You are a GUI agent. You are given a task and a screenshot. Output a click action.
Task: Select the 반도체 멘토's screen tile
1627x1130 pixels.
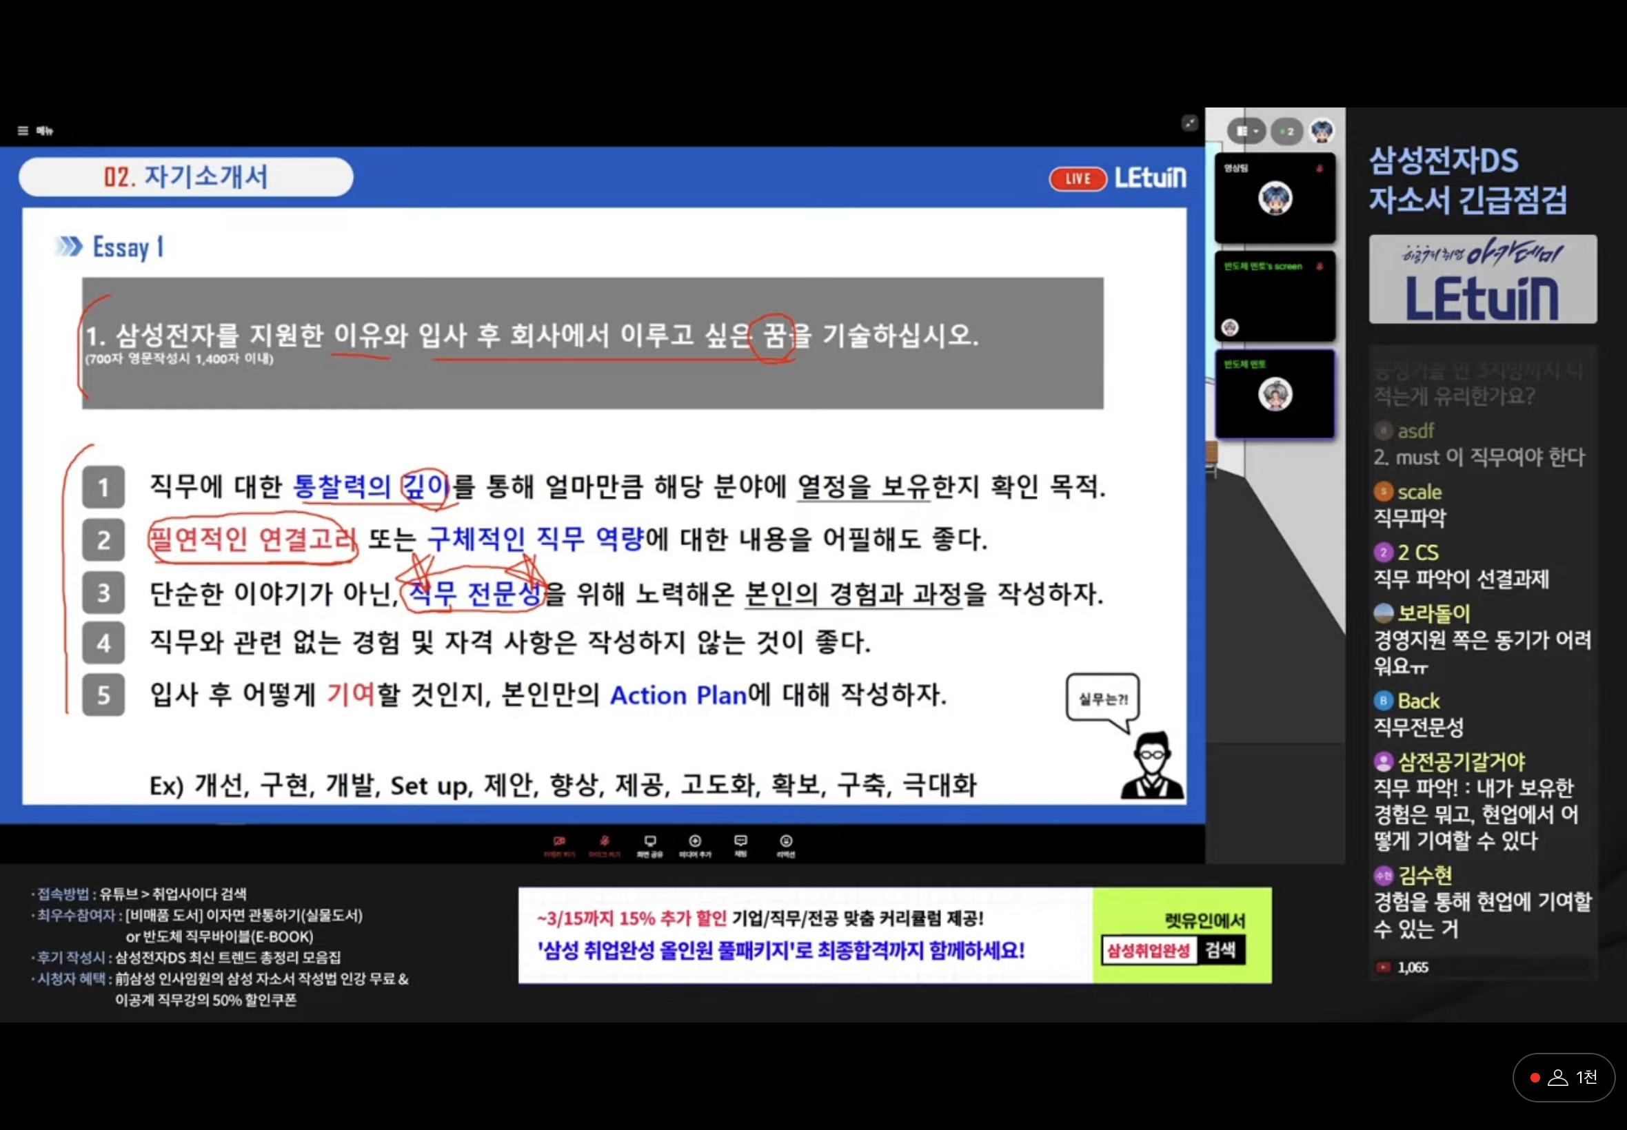[1275, 296]
